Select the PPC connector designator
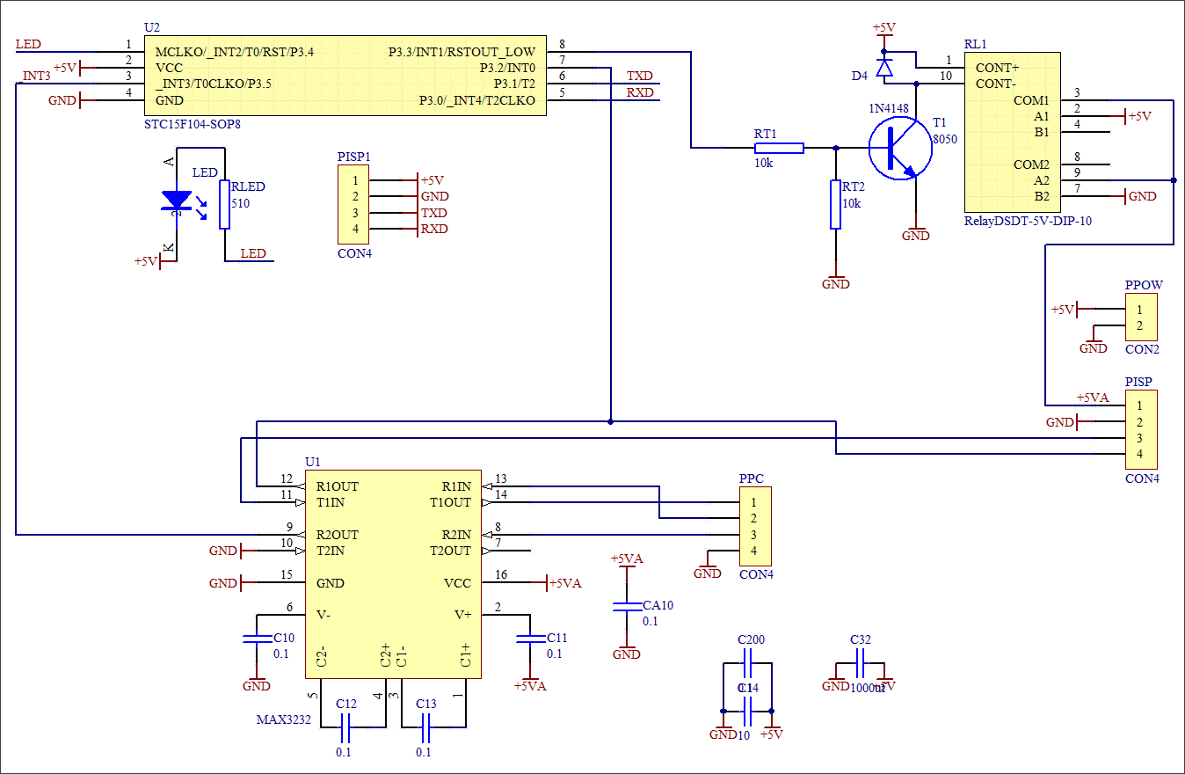 pos(751,478)
